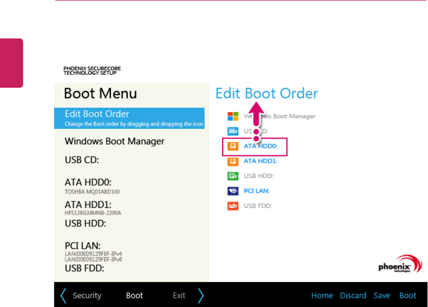
Task: Select ATA HDD1: entry in left list
Action: pyautogui.click(x=88, y=205)
